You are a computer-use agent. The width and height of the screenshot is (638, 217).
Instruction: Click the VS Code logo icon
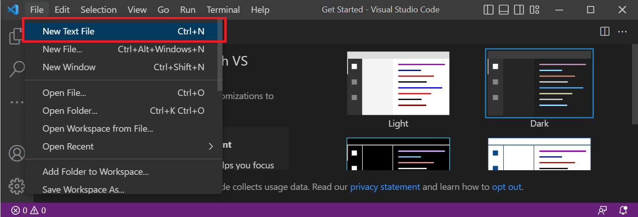pos(13,10)
